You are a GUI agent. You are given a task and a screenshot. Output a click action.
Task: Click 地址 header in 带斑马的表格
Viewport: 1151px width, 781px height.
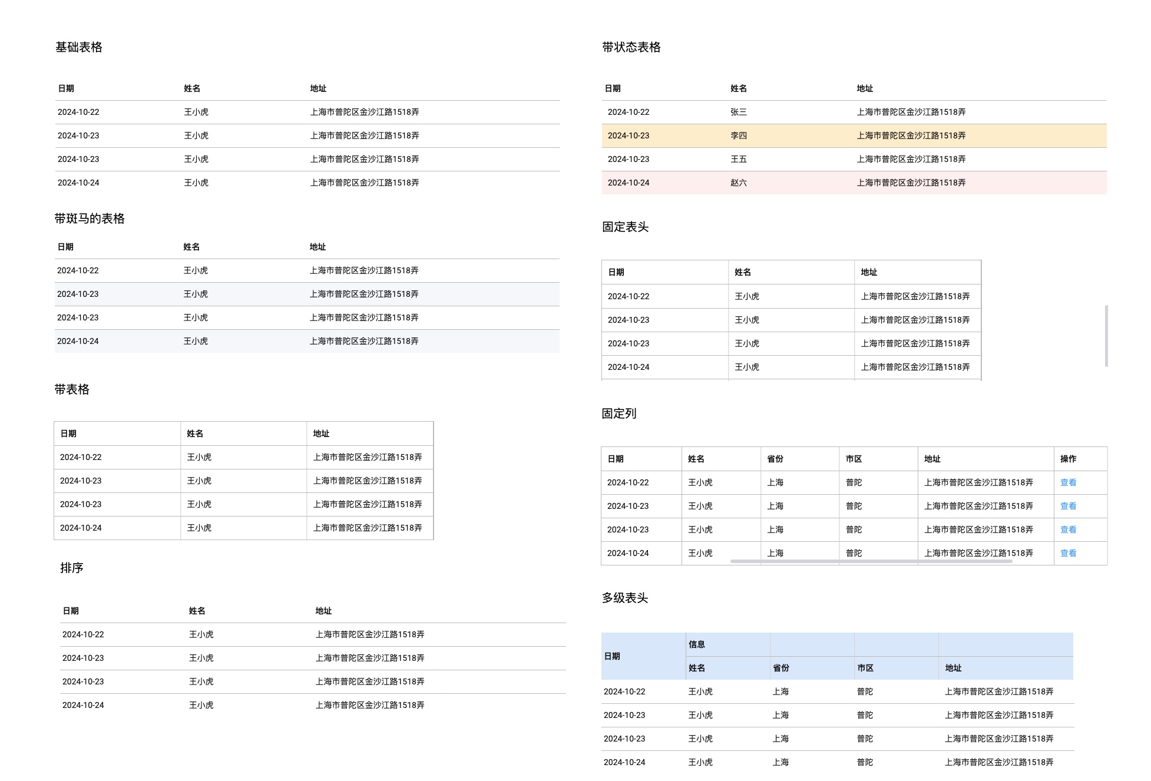coord(318,247)
